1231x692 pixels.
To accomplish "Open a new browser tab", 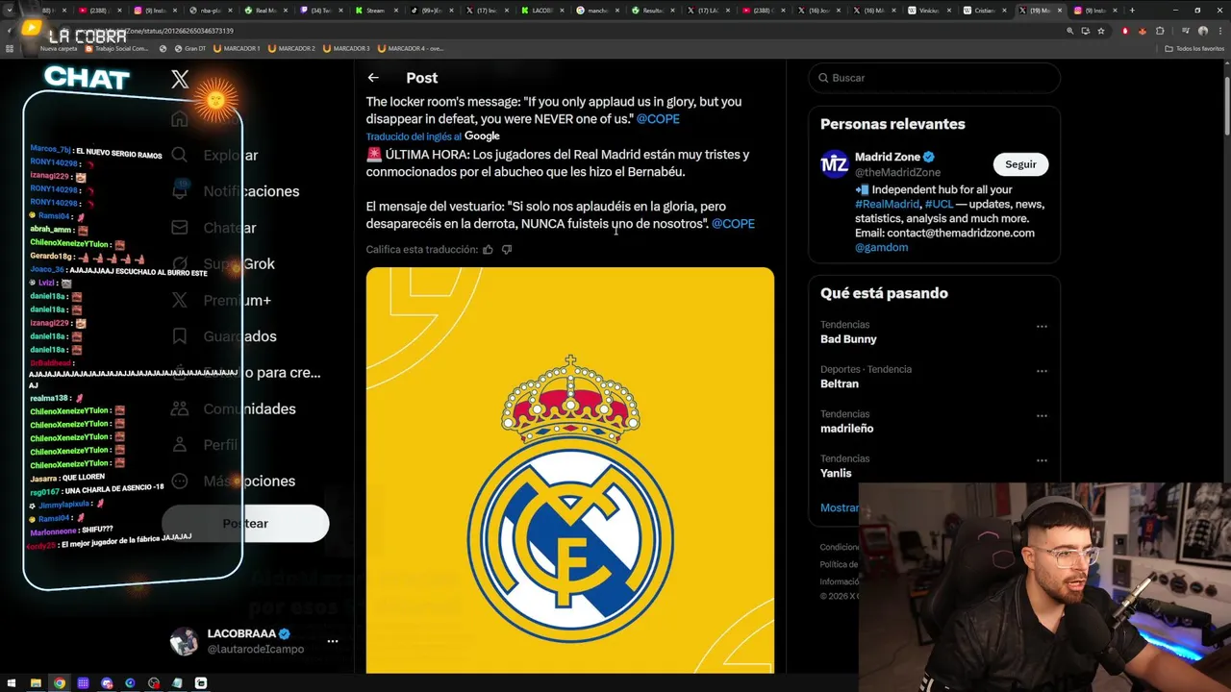I will point(1132,11).
